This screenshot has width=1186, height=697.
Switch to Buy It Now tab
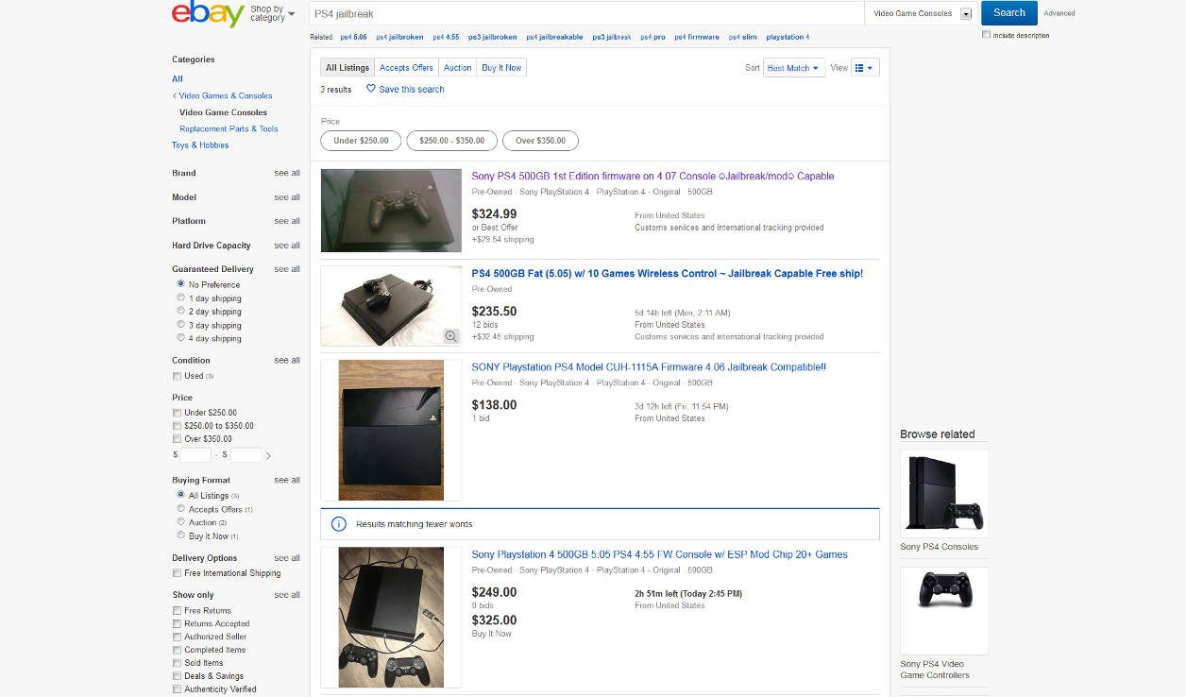point(501,68)
